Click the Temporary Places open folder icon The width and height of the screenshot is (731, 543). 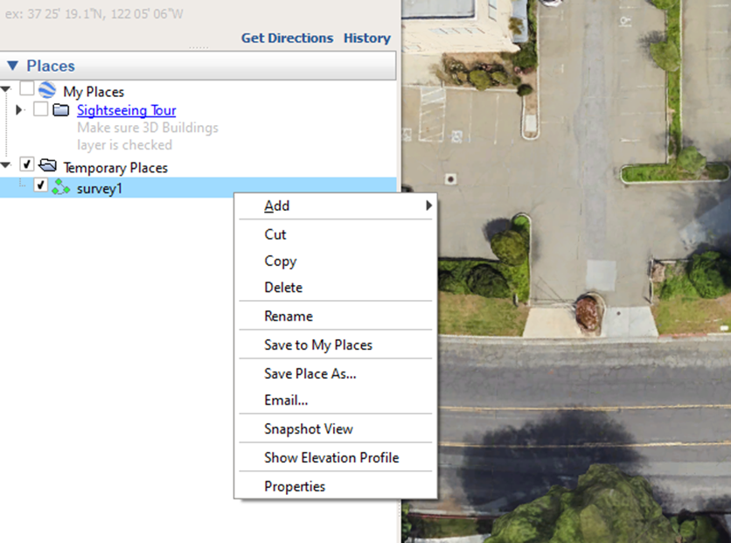[47, 165]
